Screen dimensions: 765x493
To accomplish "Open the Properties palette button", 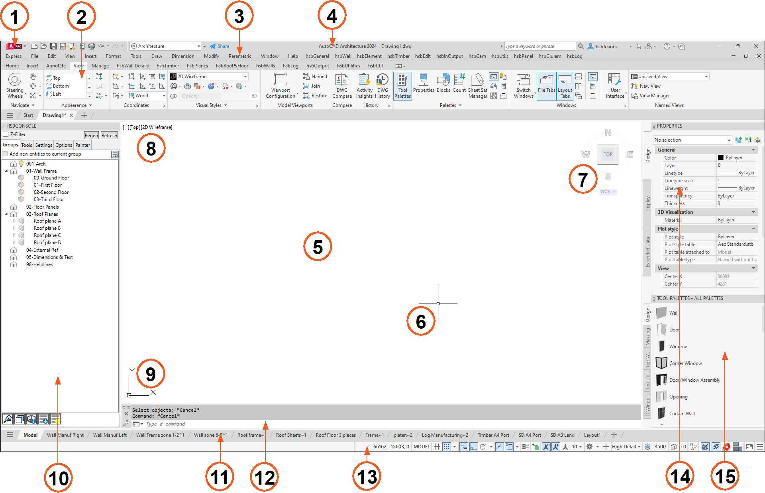I will click(x=424, y=84).
